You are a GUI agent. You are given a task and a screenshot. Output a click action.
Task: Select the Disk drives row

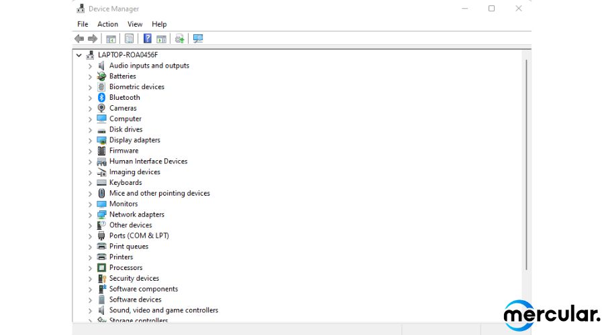point(125,129)
